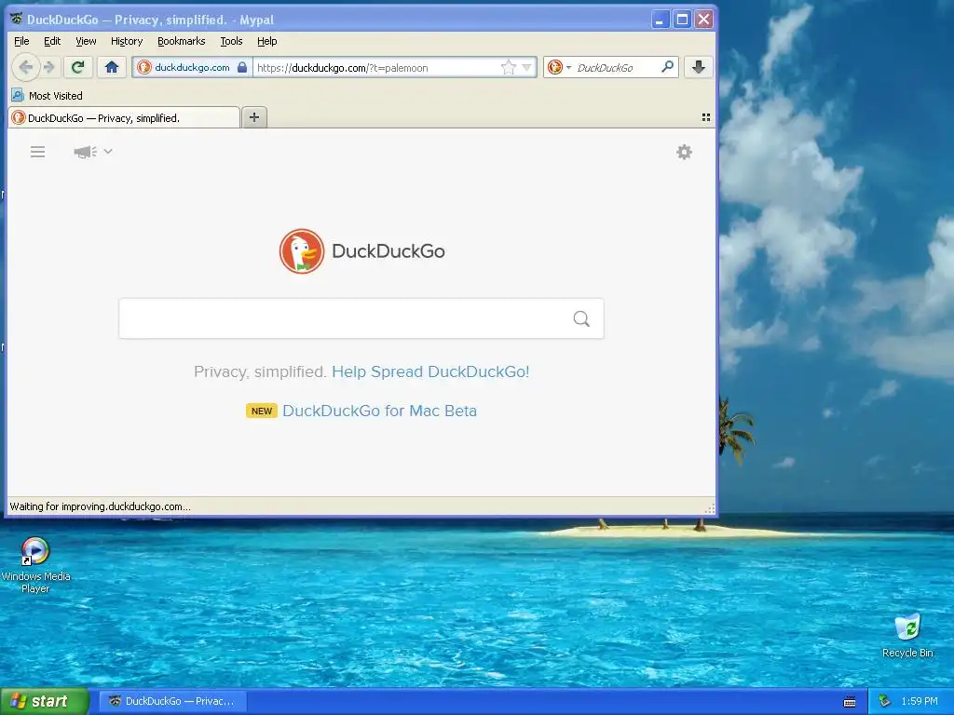Open the Edit menu

[52, 41]
